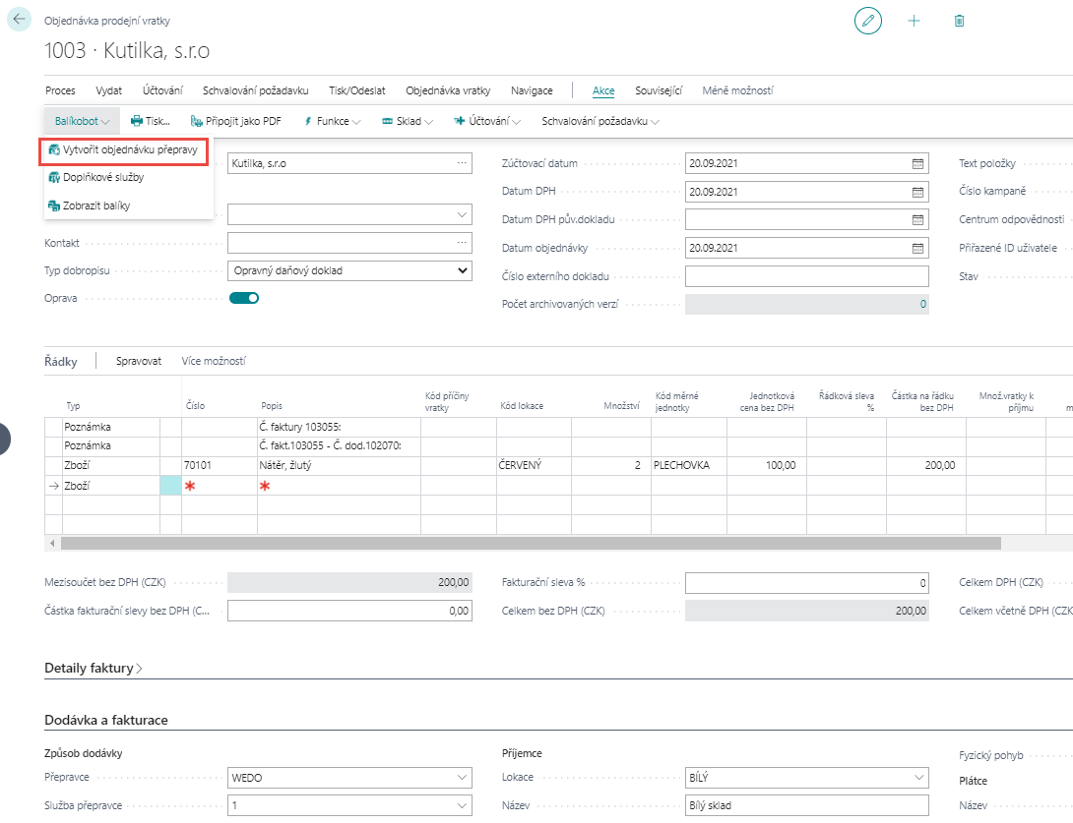Expand Detaily faktury section
The width and height of the screenshot is (1073, 823).
tap(94, 669)
